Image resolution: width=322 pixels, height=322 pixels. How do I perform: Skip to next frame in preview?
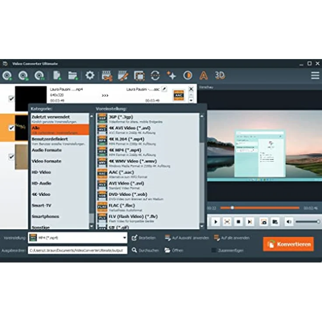(x=249, y=222)
